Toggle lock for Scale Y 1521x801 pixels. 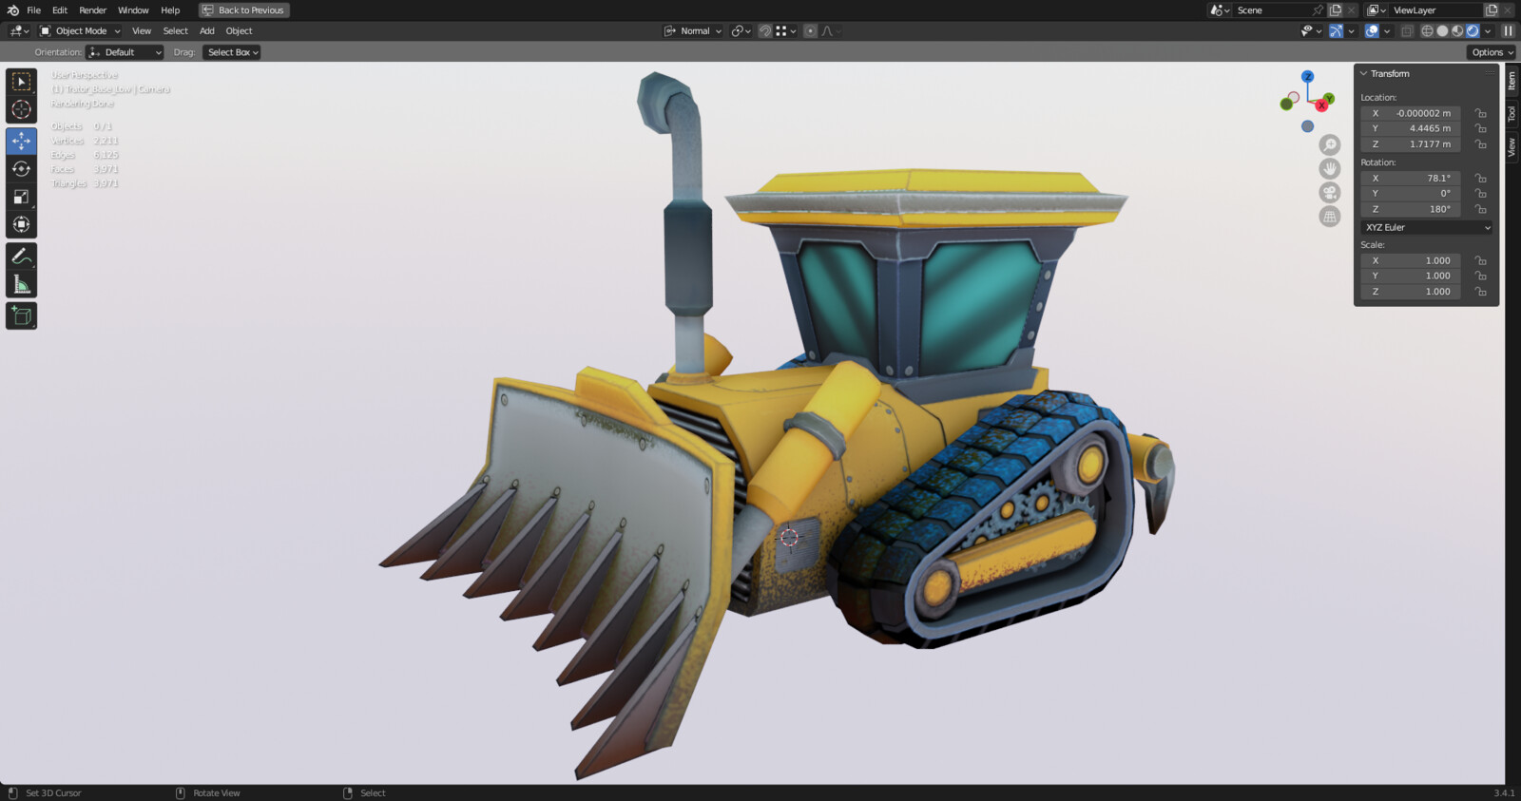(1481, 276)
